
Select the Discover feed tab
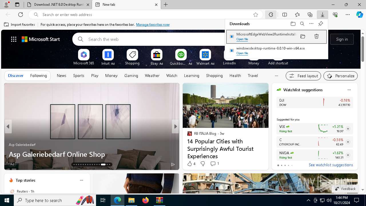tap(16, 76)
